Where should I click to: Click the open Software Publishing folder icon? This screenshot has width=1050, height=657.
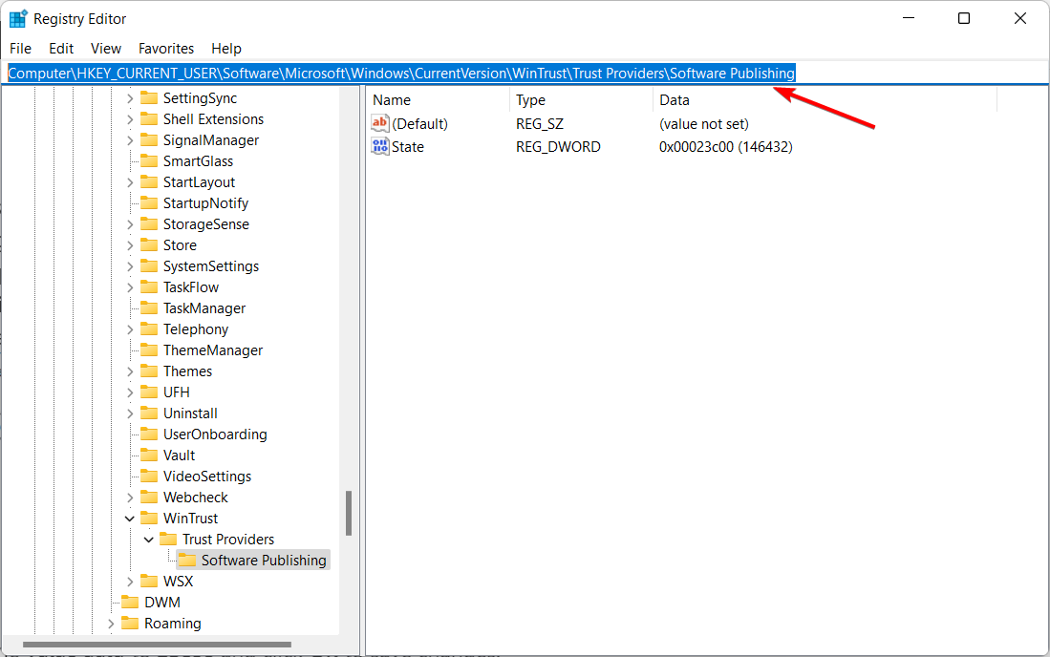pyautogui.click(x=187, y=560)
